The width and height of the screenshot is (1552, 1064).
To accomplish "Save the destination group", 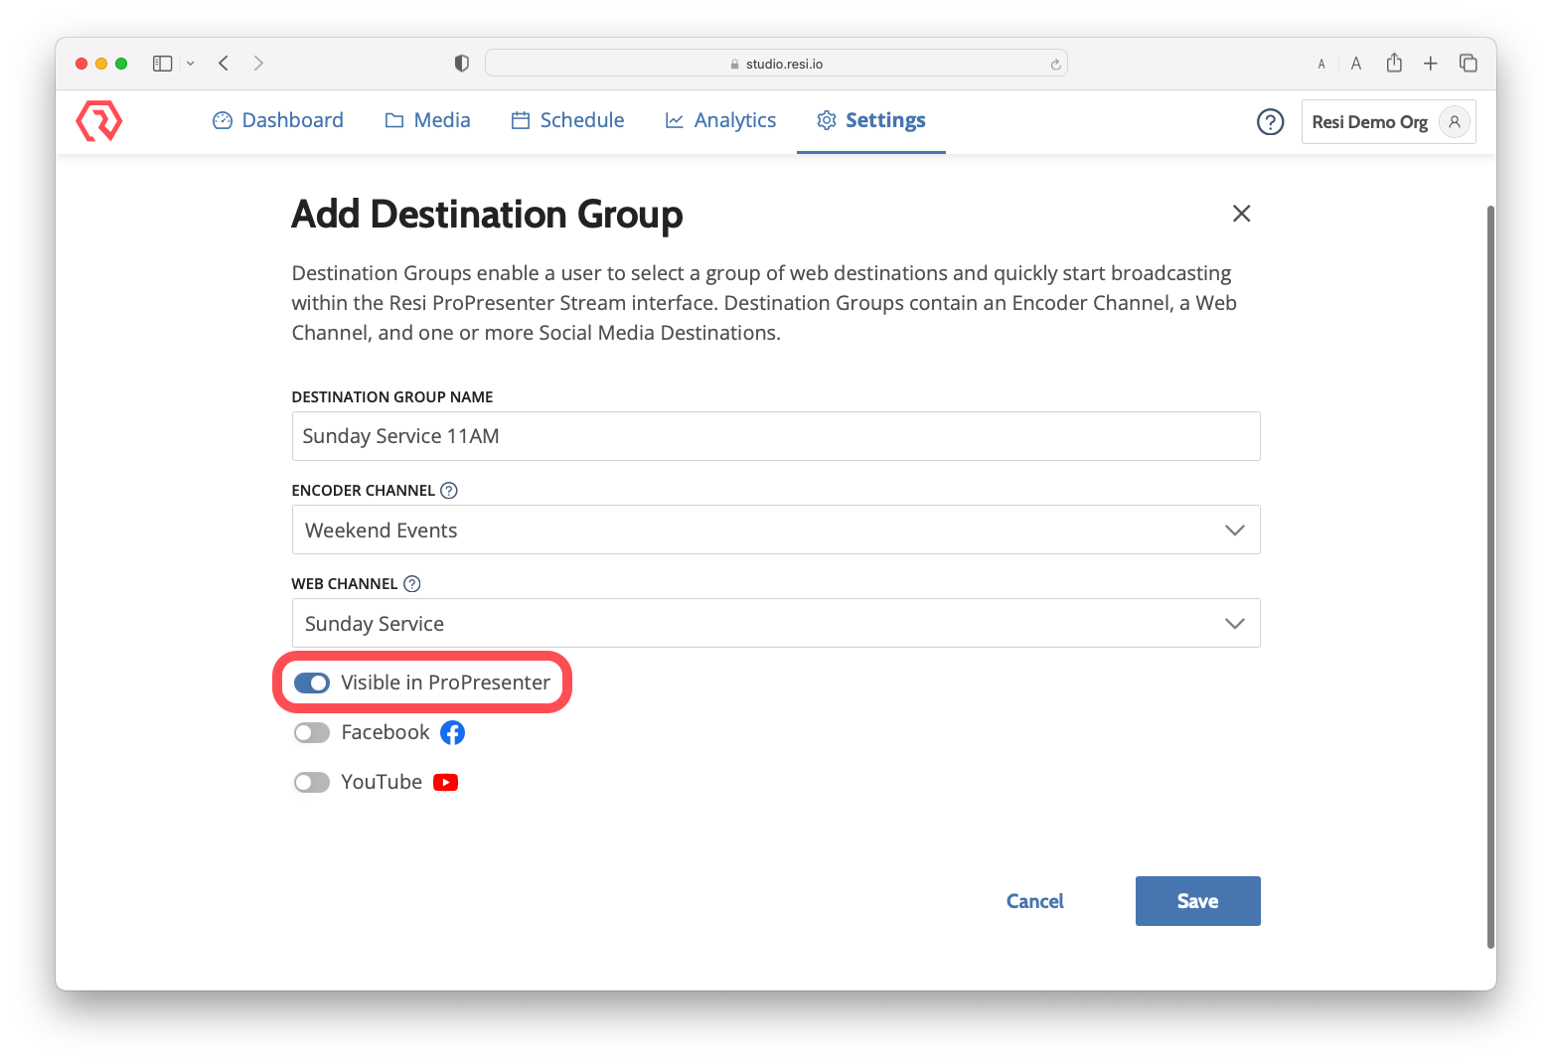I will click(x=1197, y=901).
